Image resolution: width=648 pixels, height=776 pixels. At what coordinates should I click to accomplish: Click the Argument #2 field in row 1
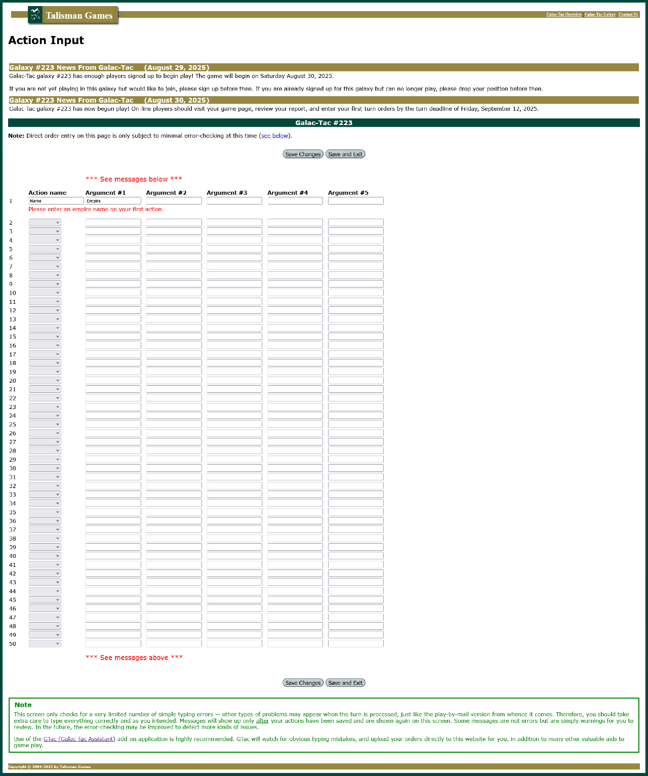174,201
